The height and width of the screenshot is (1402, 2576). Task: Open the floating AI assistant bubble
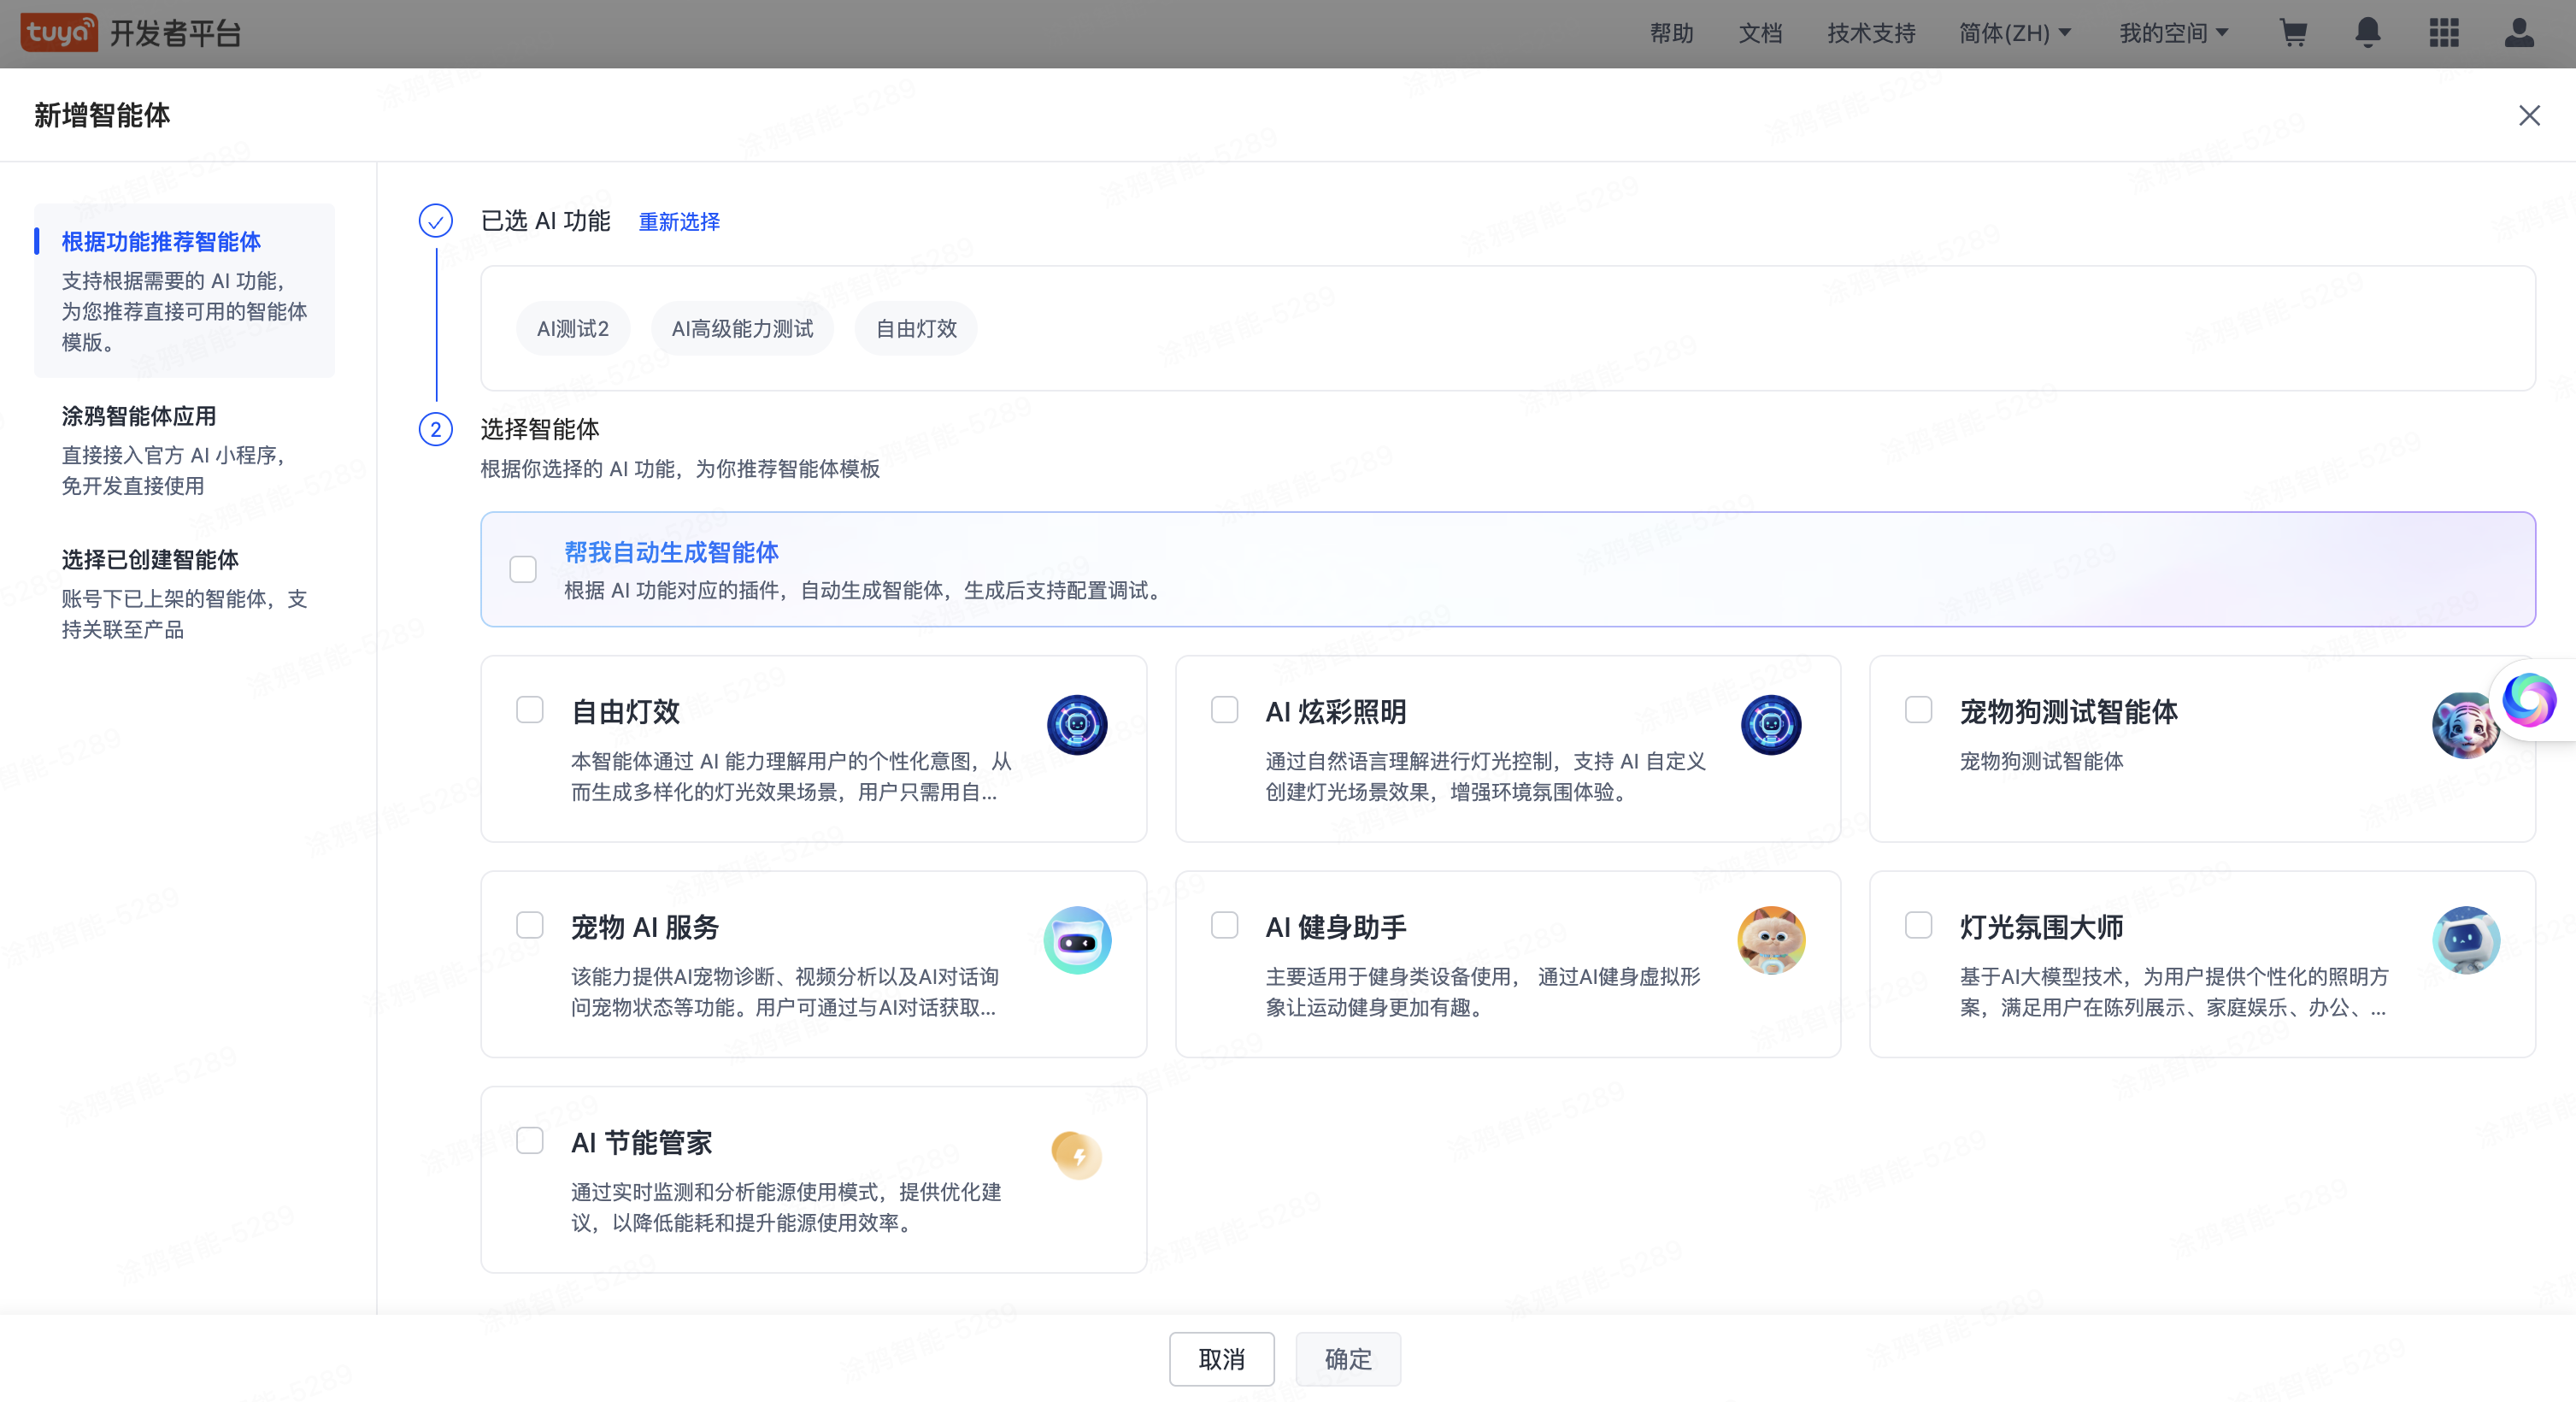(x=2529, y=700)
